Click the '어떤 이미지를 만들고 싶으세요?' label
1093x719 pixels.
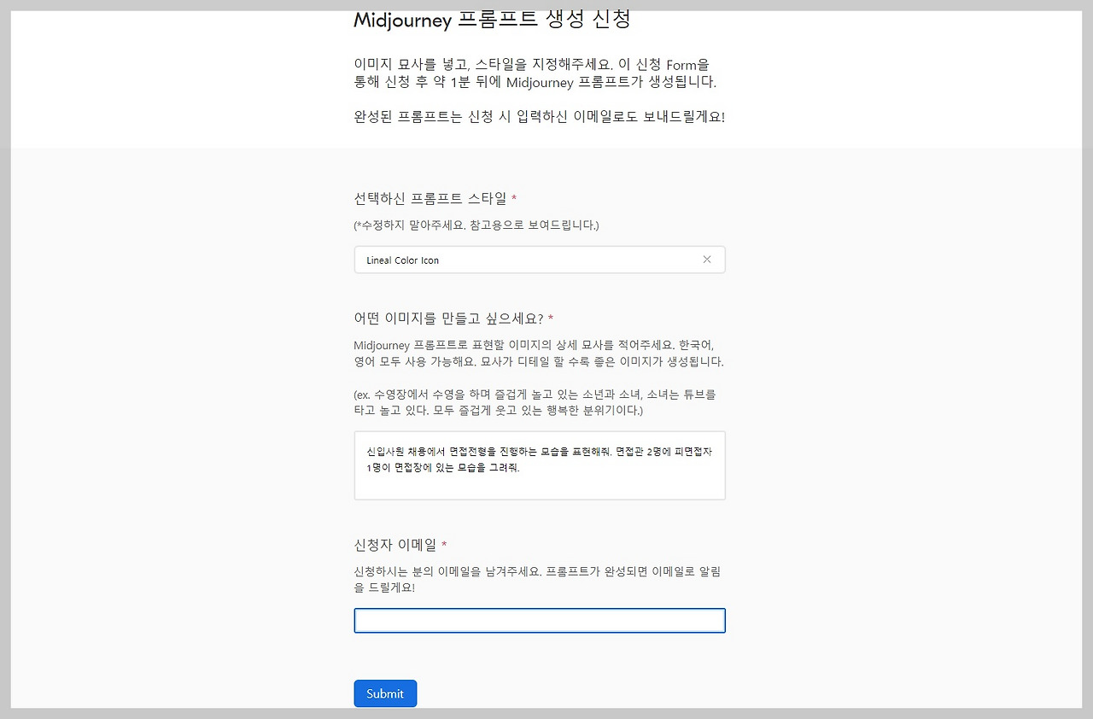point(448,319)
